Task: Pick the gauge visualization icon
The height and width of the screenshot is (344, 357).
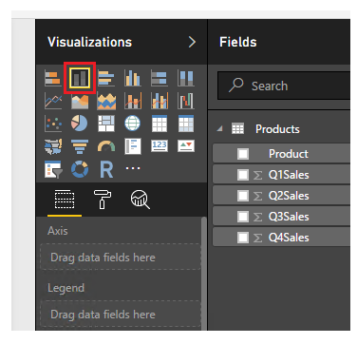Action: click(106, 146)
